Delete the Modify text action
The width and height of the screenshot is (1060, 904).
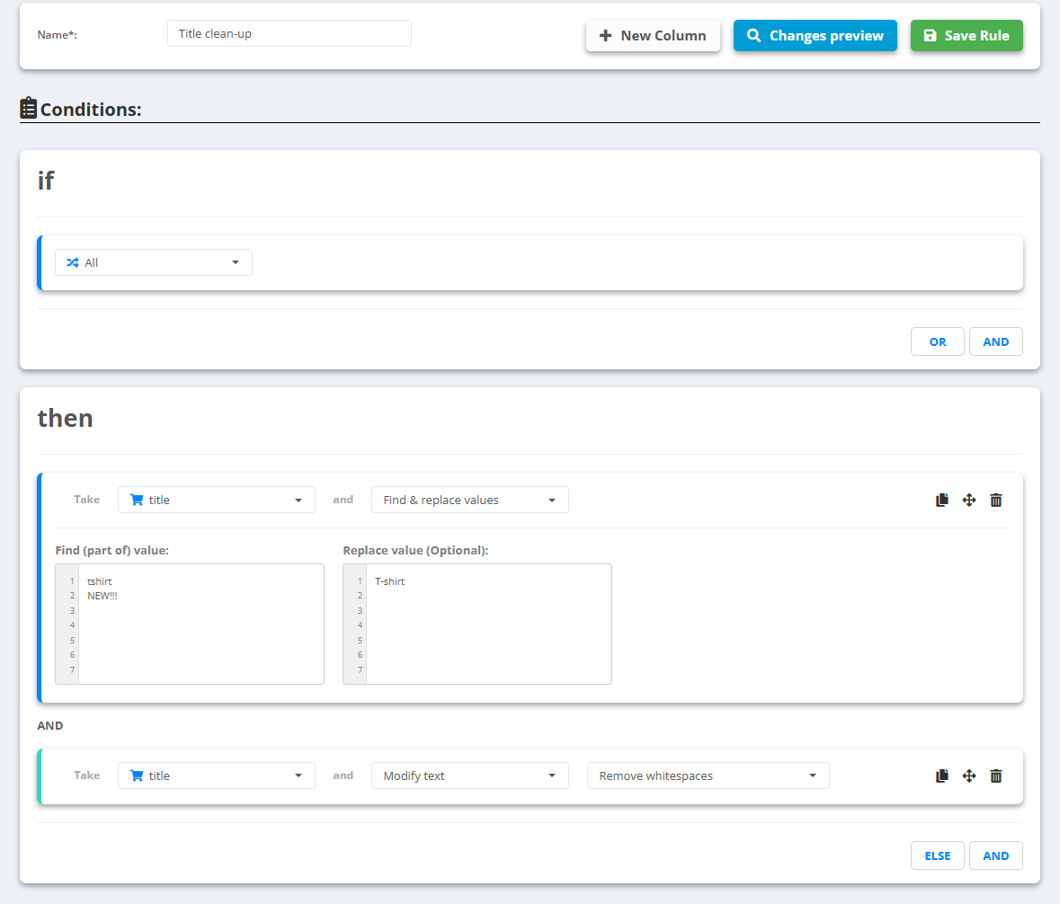tap(996, 775)
